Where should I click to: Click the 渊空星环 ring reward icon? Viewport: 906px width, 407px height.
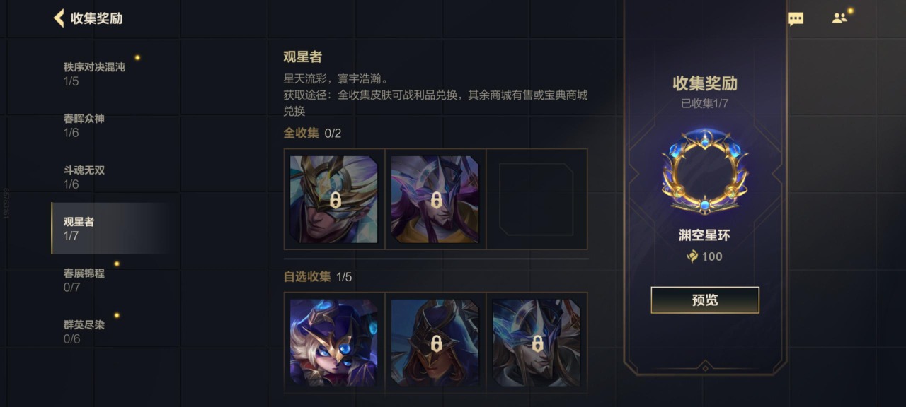click(x=705, y=172)
